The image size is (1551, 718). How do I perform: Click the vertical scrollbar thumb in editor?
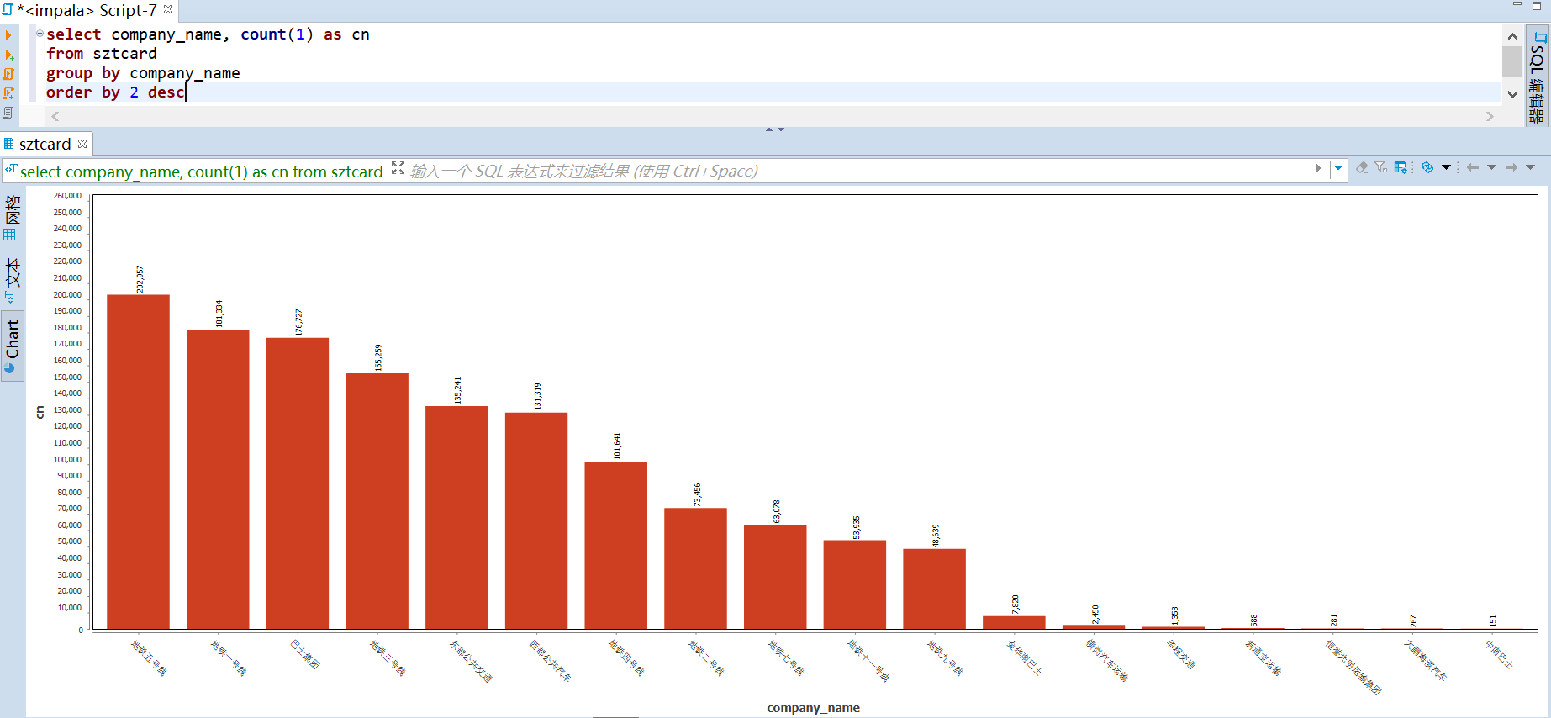[1512, 61]
